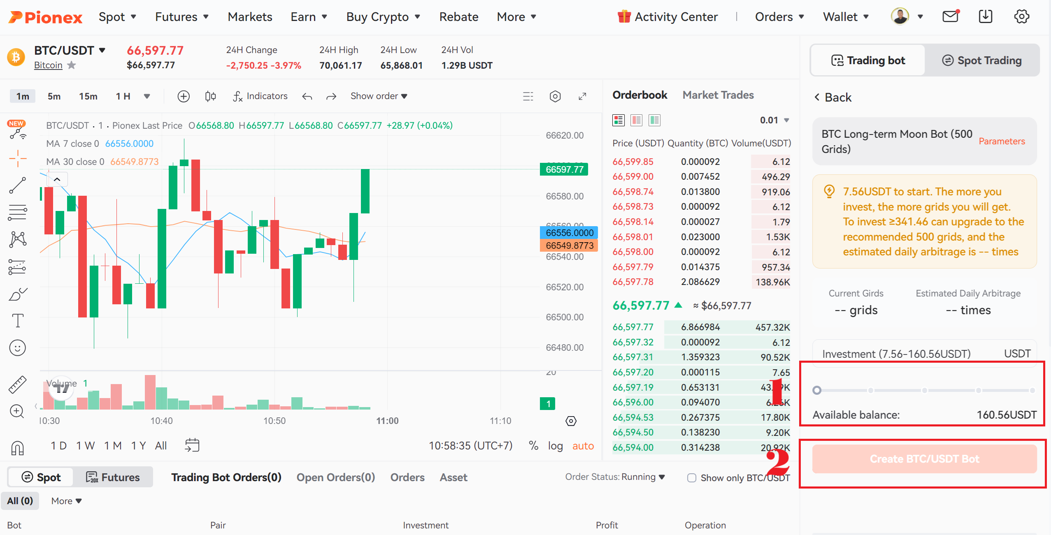Select the brush drawing tool
The image size is (1051, 535).
point(18,294)
